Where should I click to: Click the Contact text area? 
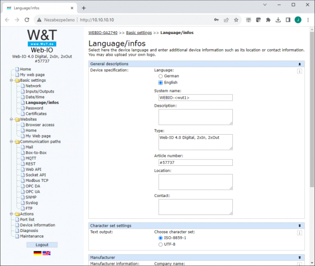pyautogui.click(x=195, y=207)
